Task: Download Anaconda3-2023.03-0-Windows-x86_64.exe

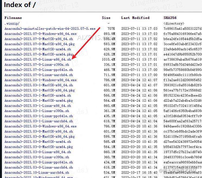Action: click(x=40, y=126)
